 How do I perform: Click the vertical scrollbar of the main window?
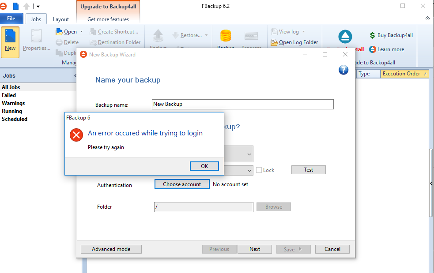tap(430, 183)
